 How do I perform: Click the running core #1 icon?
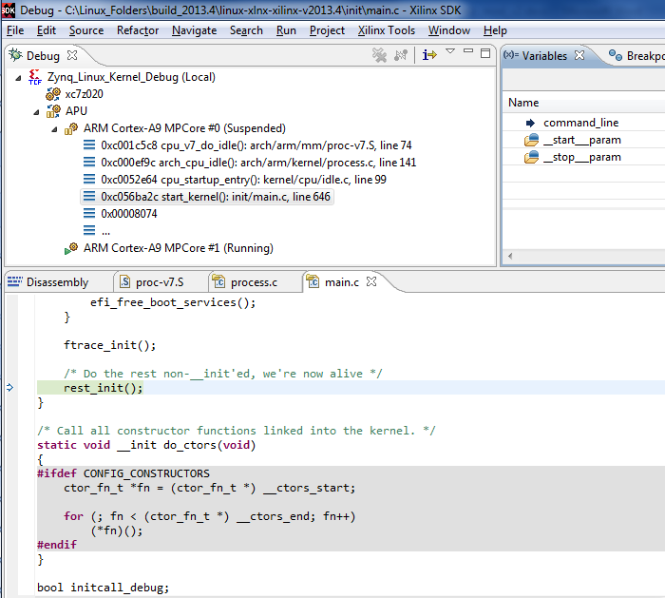coord(71,248)
